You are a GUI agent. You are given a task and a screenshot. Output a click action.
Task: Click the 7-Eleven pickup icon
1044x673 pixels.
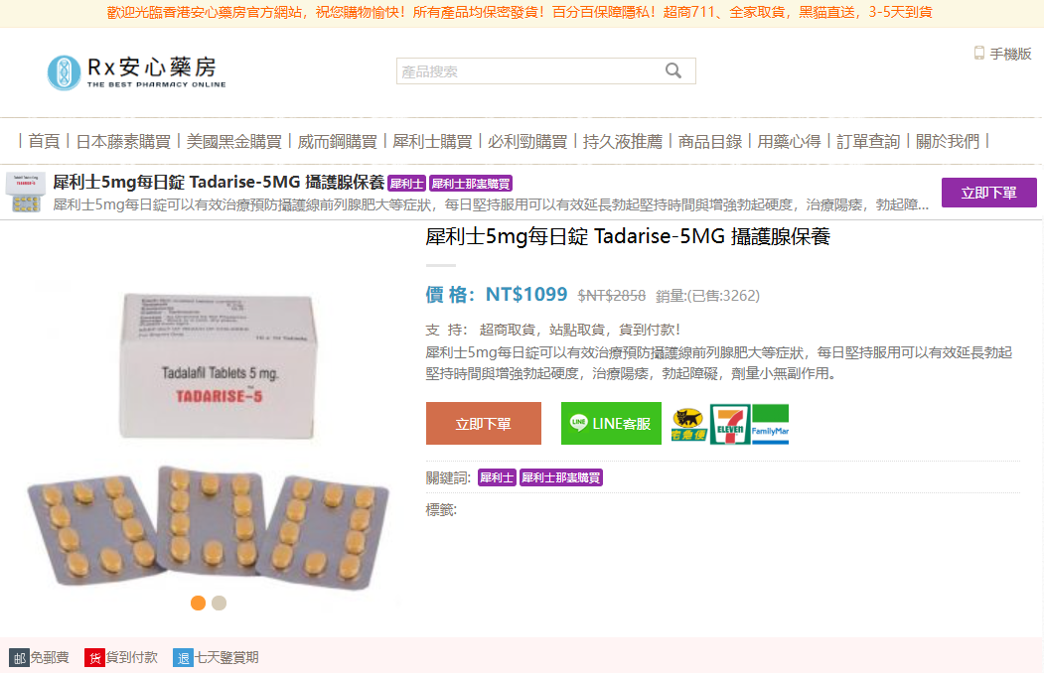point(730,424)
